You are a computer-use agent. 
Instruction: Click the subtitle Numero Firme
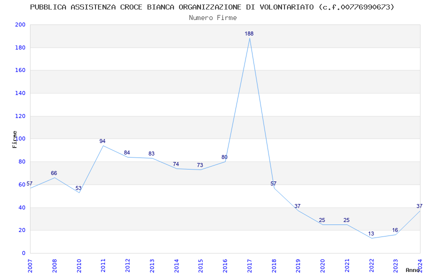213,18
